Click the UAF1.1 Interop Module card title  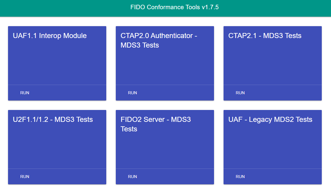50,36
